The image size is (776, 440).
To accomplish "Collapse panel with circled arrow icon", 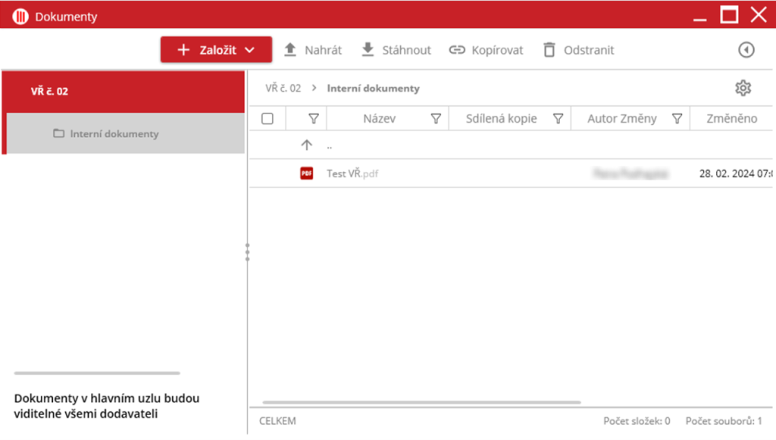I will tap(746, 50).
